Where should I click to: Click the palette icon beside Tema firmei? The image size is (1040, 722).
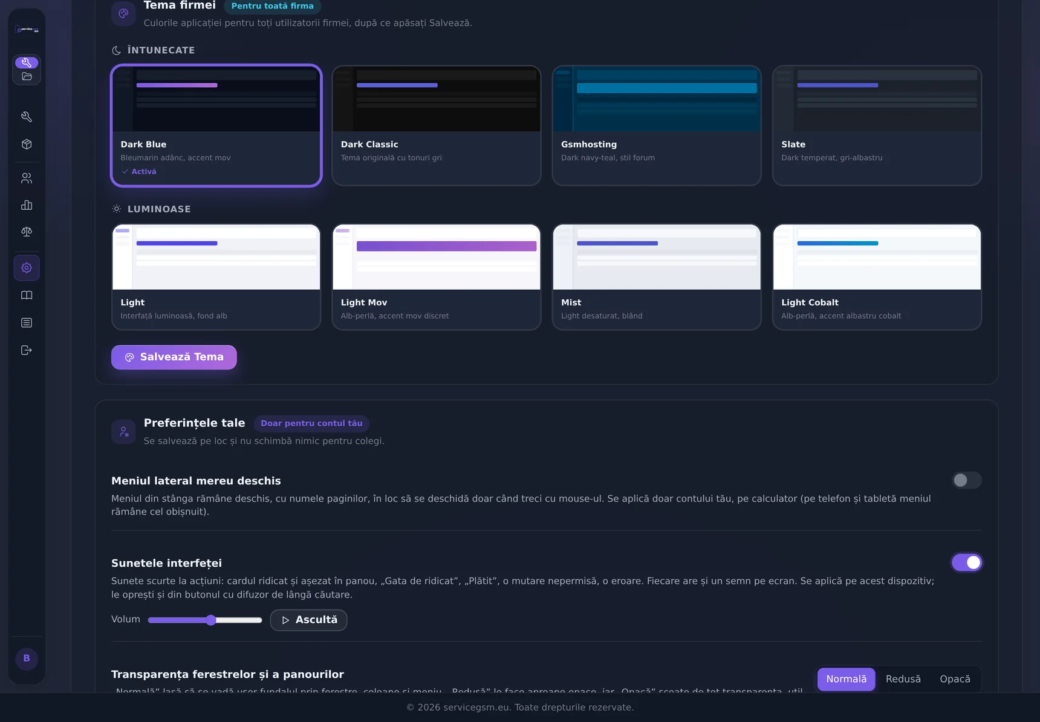click(123, 13)
